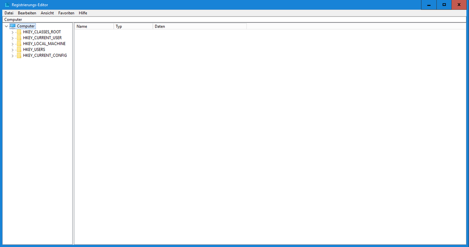Viewport: 469px width, 247px height.
Task: Open the Favoriten menu
Action: [x=66, y=13]
